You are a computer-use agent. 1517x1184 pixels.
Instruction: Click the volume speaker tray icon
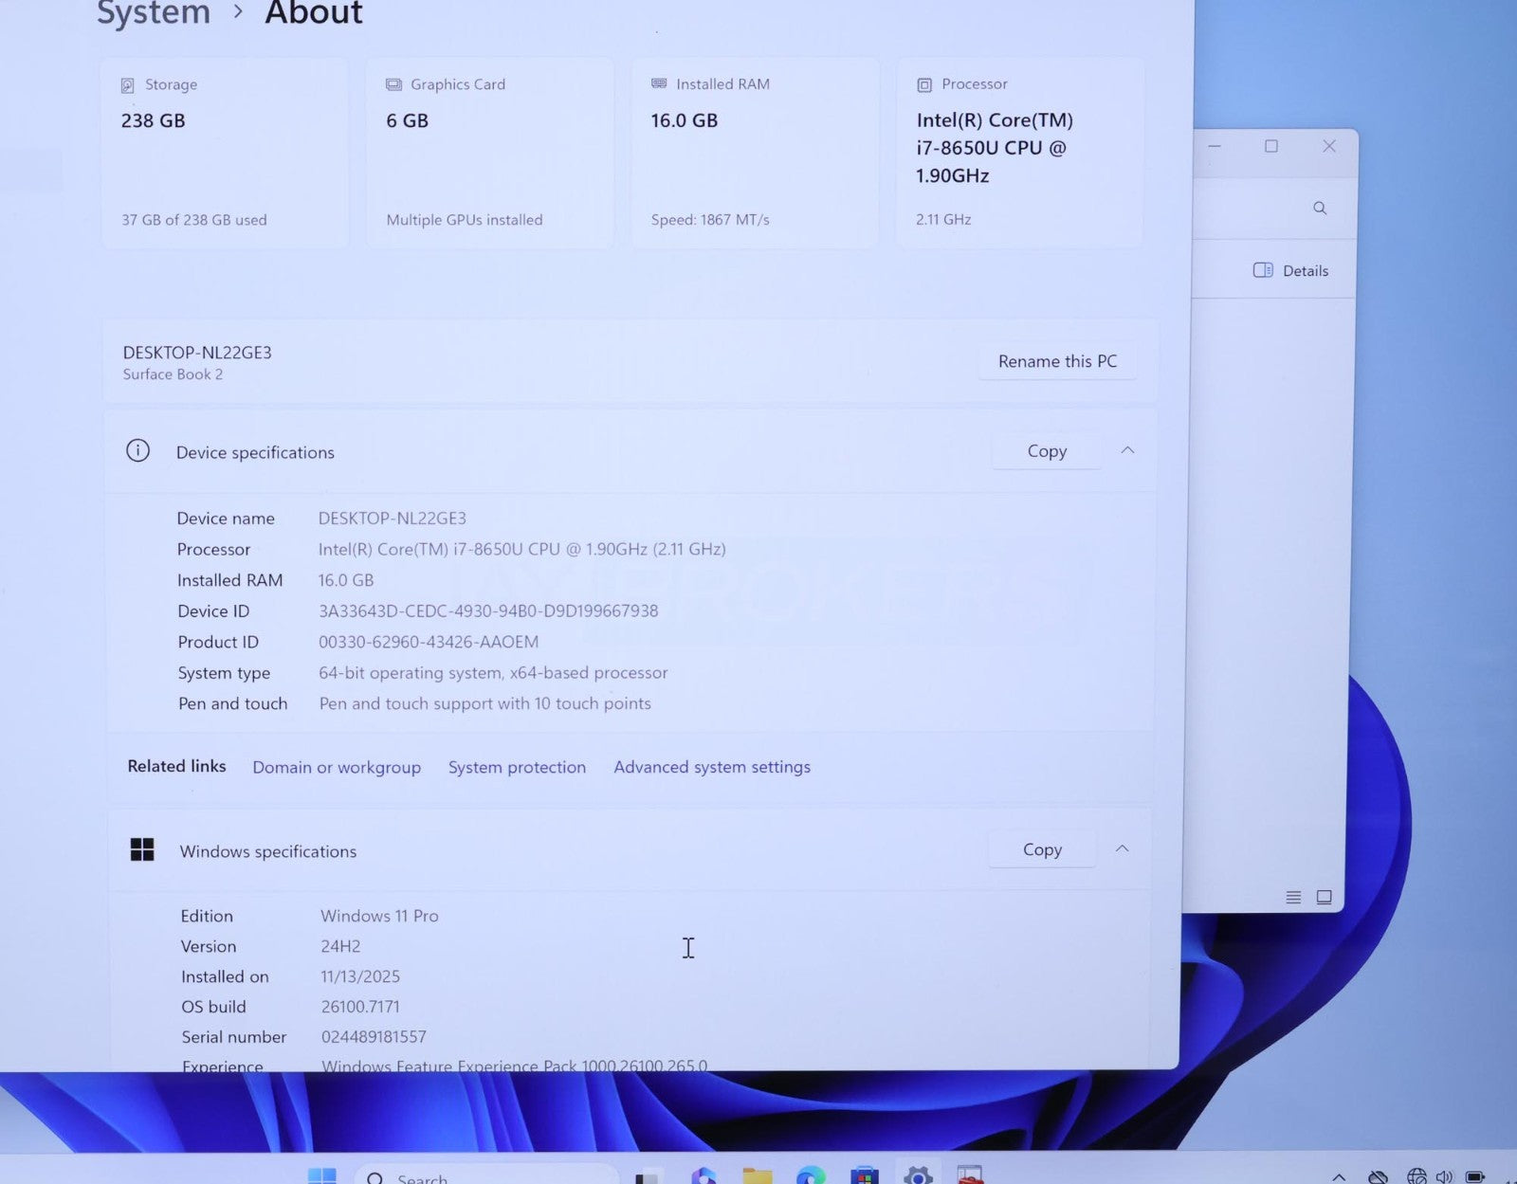pos(1444,1176)
